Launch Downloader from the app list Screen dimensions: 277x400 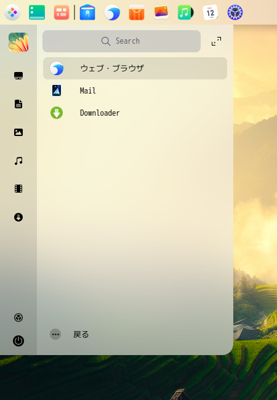pyautogui.click(x=135, y=113)
